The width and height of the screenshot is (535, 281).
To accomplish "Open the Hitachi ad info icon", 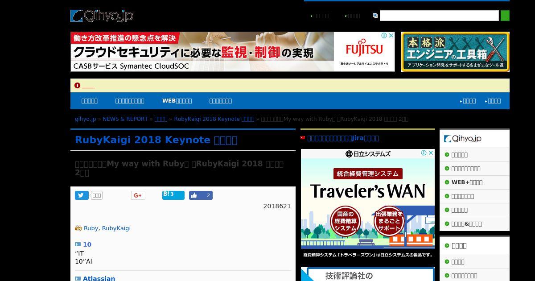I will [424, 153].
